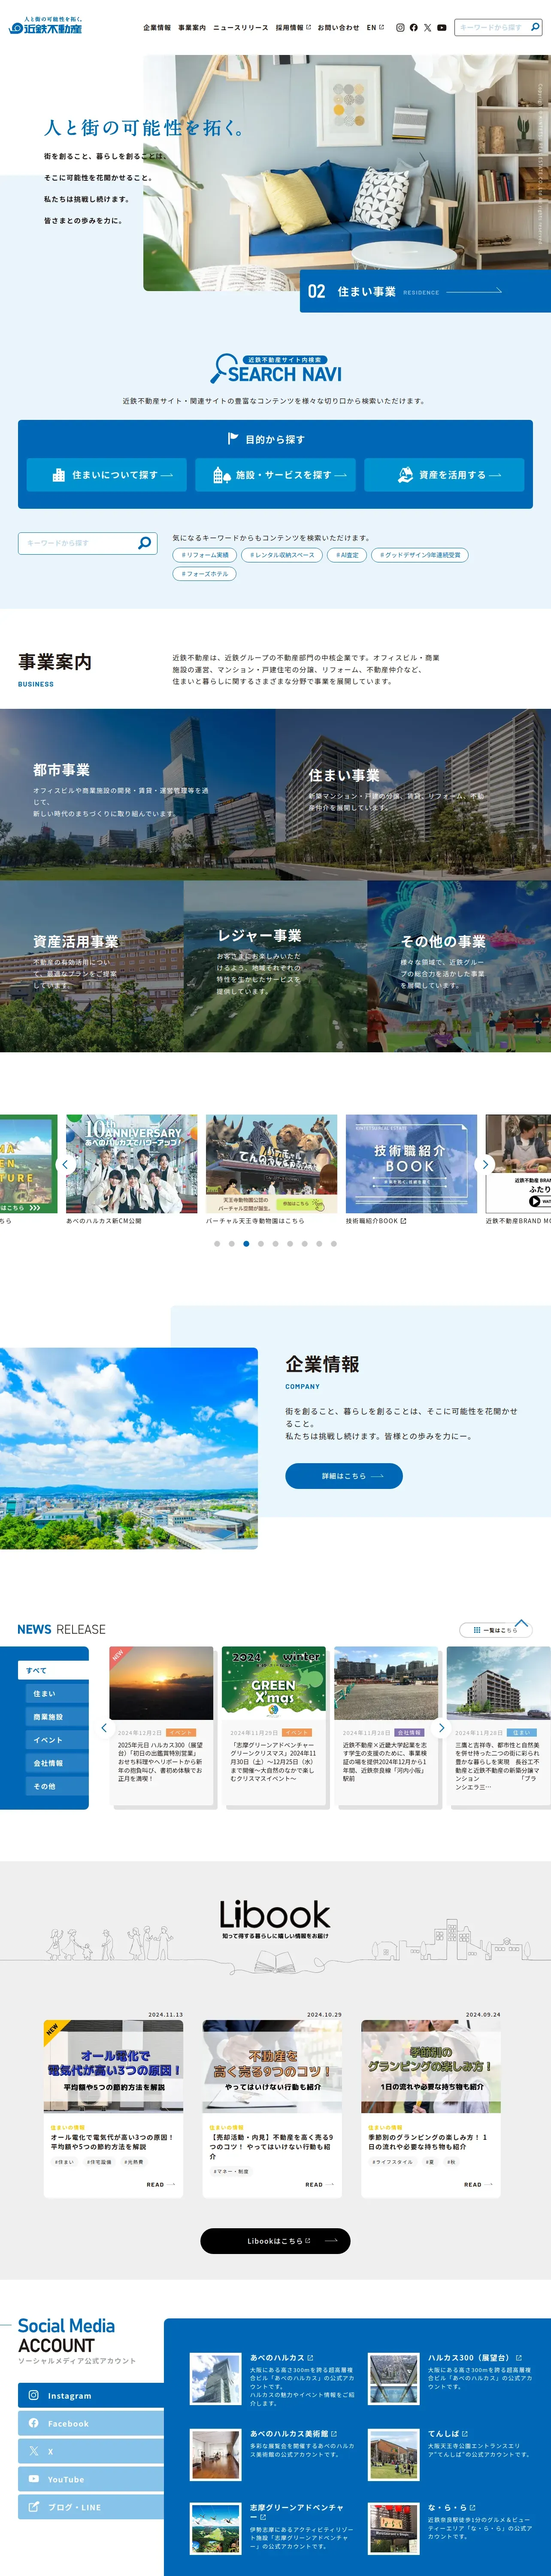Image resolution: width=551 pixels, height=2576 pixels.
Task: Click the Libookはこちら button
Action: [x=275, y=2241]
